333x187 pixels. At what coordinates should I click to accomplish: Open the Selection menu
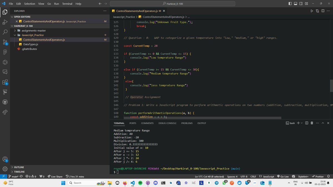tap(29, 4)
